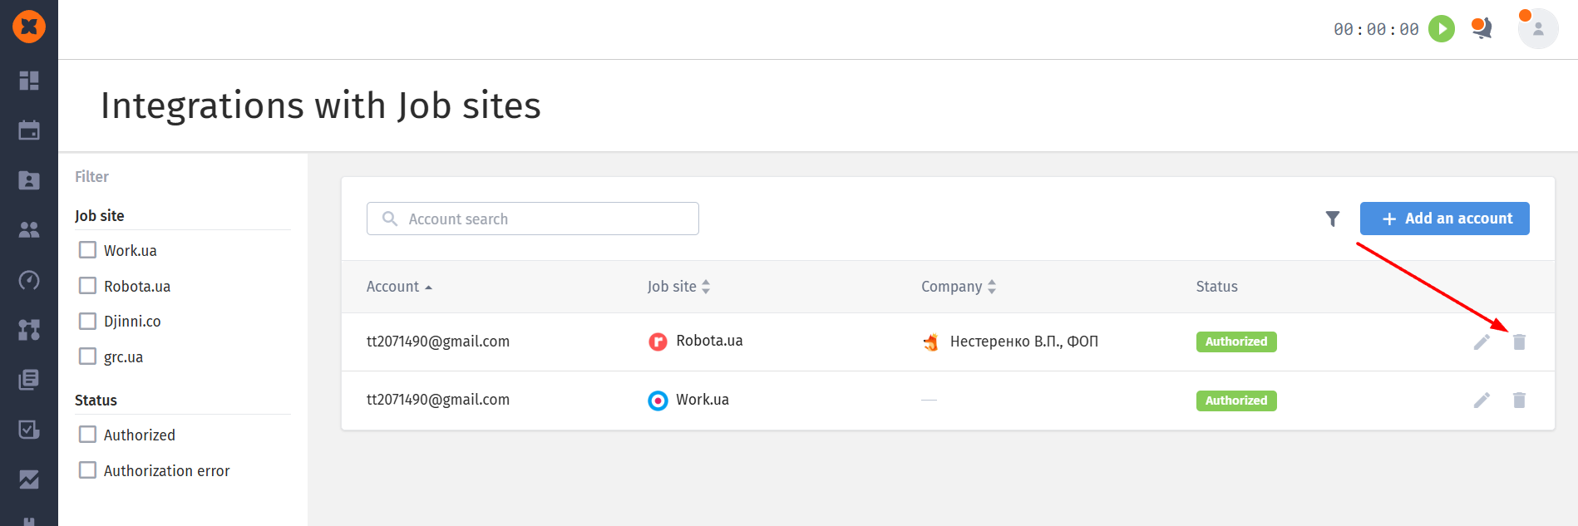Click the Add an account button
Screen dimensions: 1578x526
[1444, 219]
